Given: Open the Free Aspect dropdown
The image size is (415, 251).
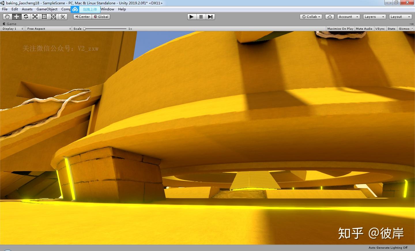Looking at the screenshot, I should (49, 29).
